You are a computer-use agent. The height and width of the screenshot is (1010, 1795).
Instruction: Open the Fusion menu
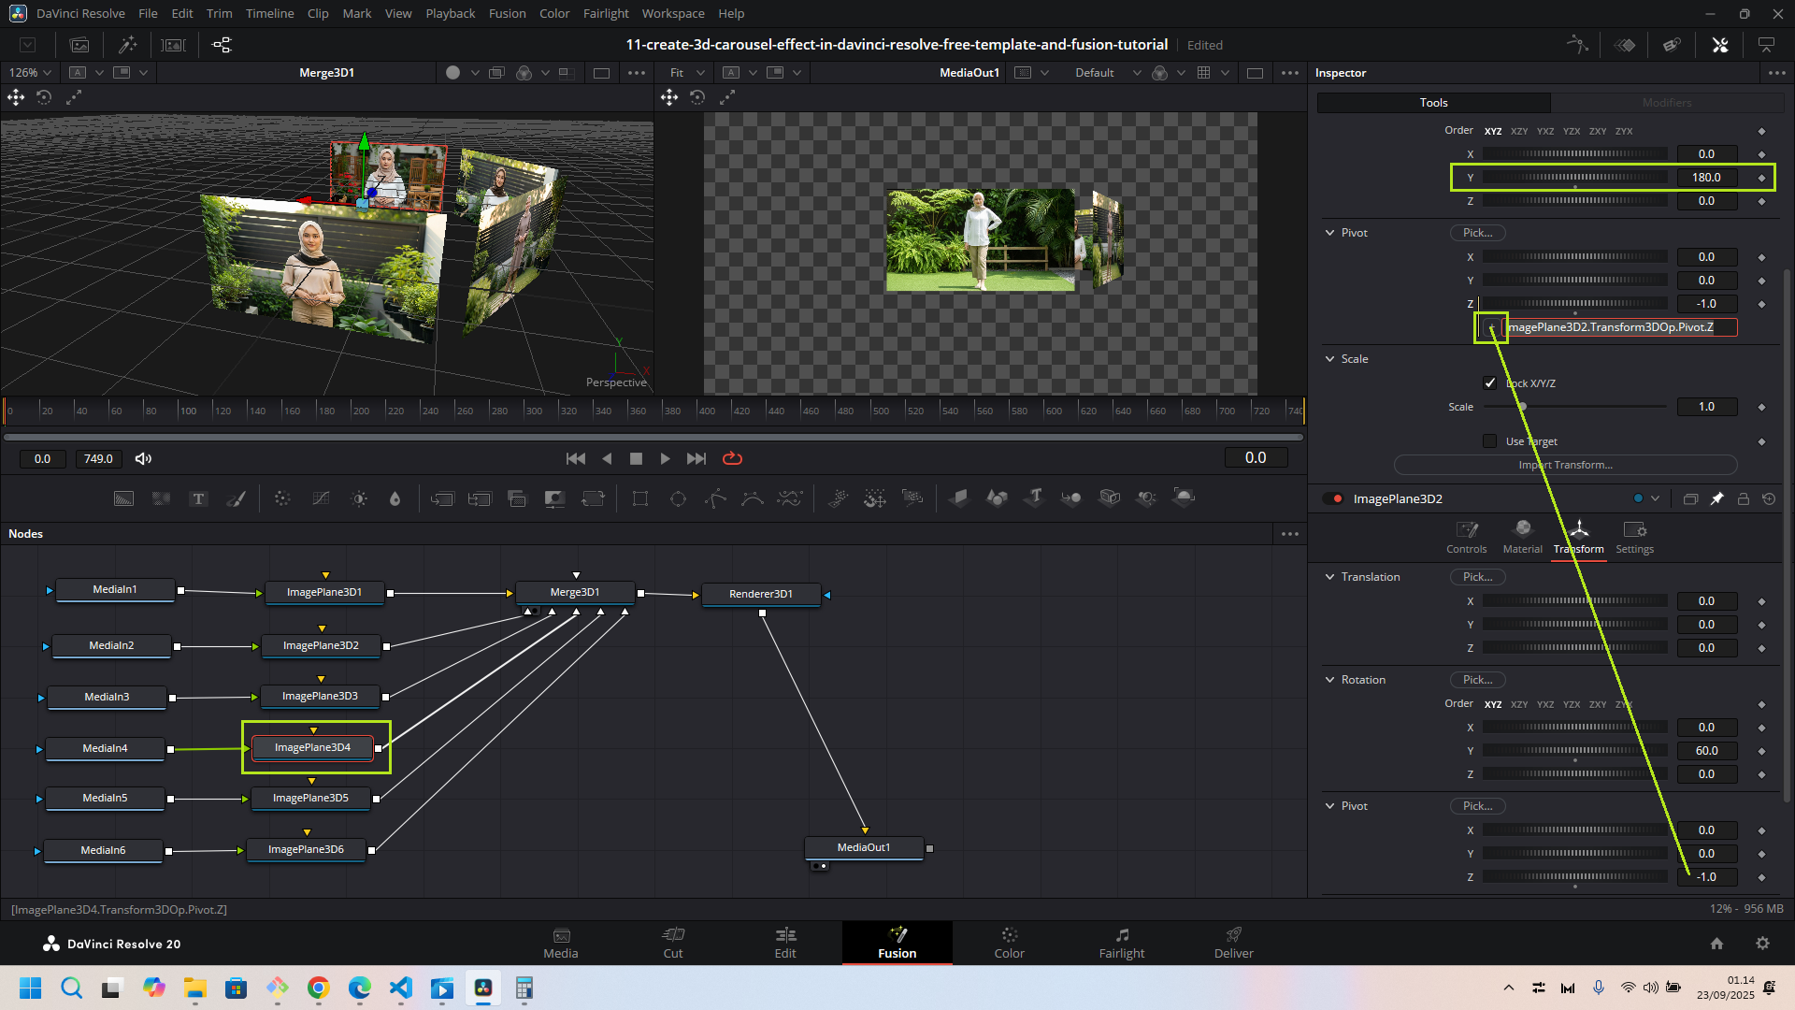(507, 13)
